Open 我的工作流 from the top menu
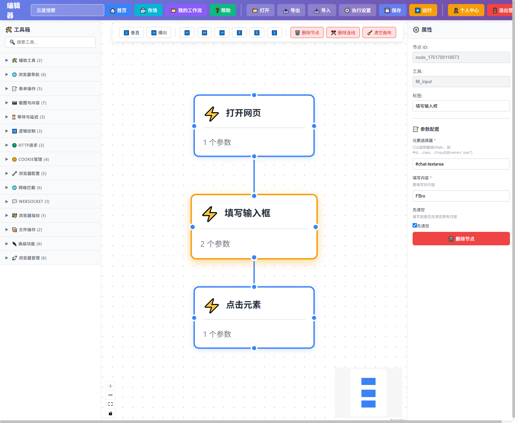This screenshot has height=423, width=515. [x=186, y=10]
